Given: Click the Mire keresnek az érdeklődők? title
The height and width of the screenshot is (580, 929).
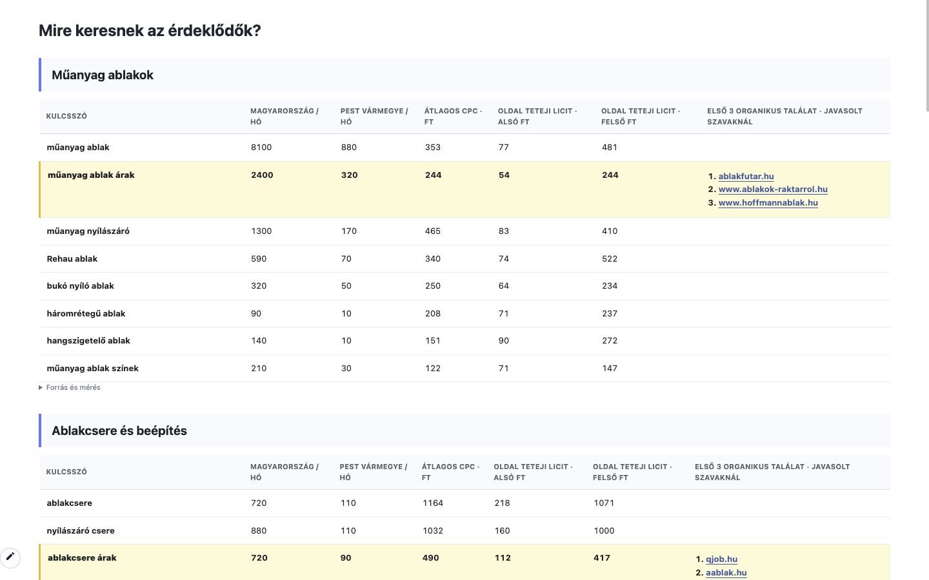Looking at the screenshot, I should pyautogui.click(x=150, y=30).
